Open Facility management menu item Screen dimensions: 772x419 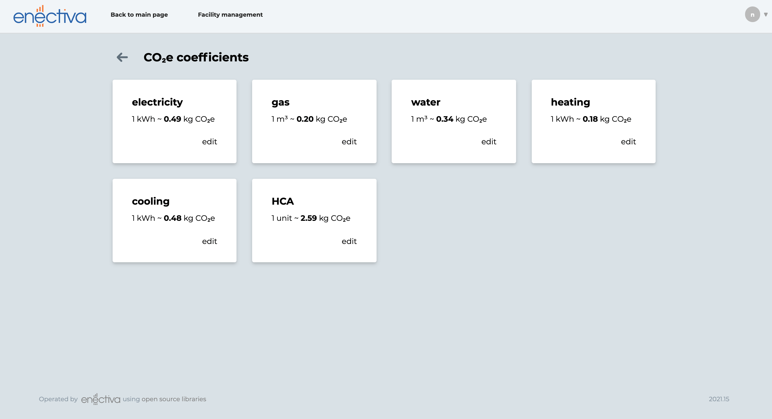230,14
